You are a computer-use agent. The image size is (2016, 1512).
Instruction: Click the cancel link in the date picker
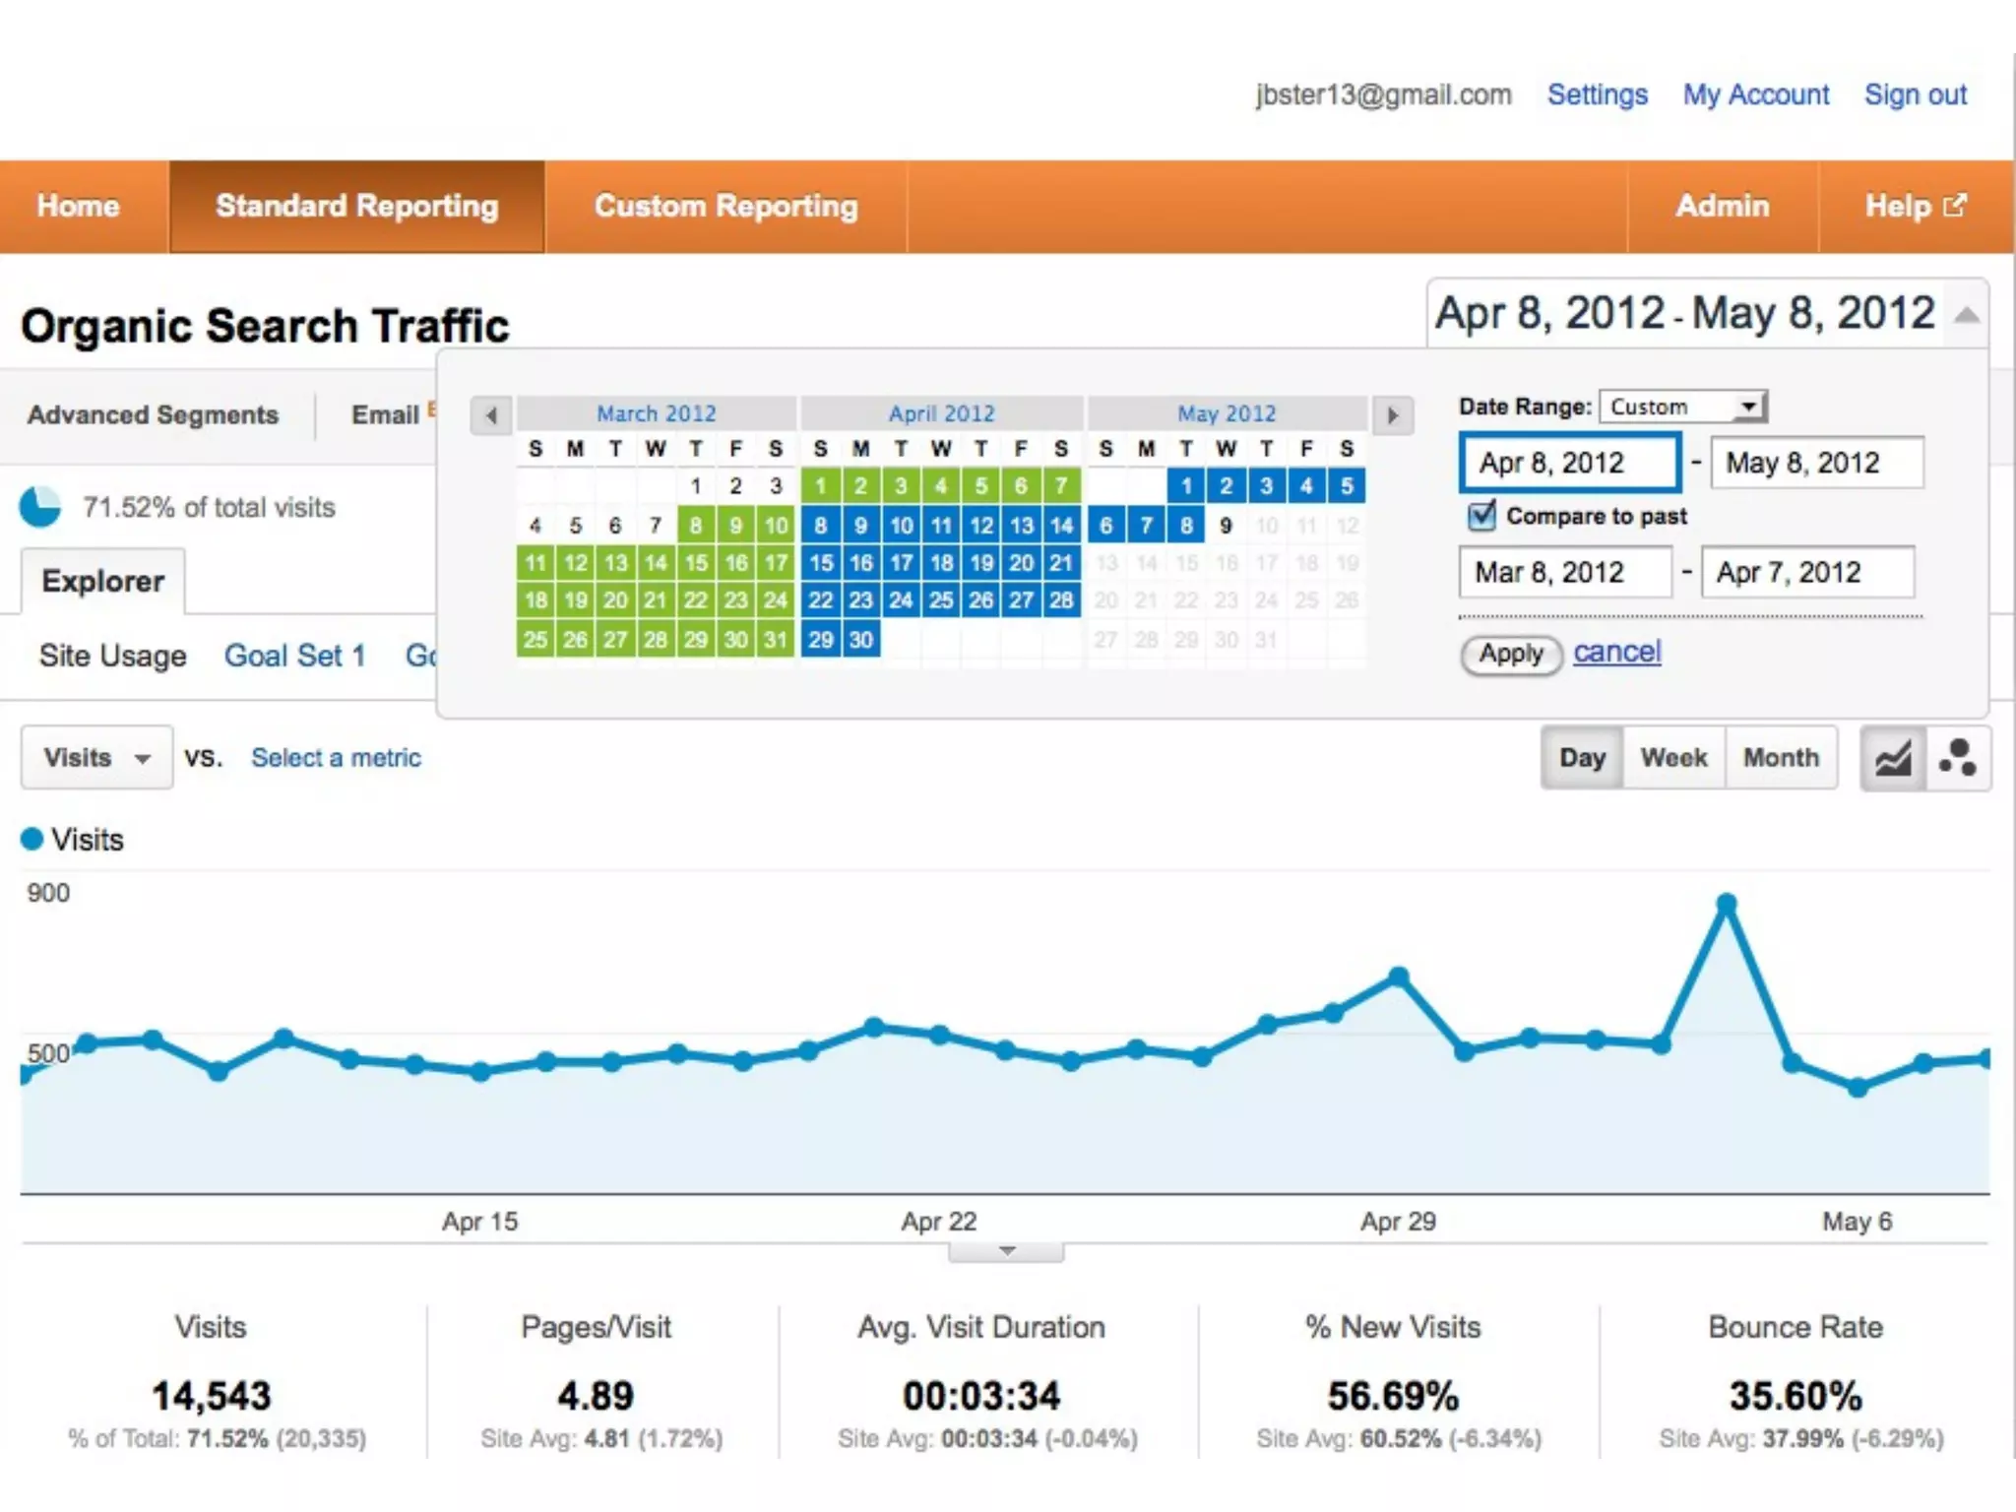pos(1616,652)
